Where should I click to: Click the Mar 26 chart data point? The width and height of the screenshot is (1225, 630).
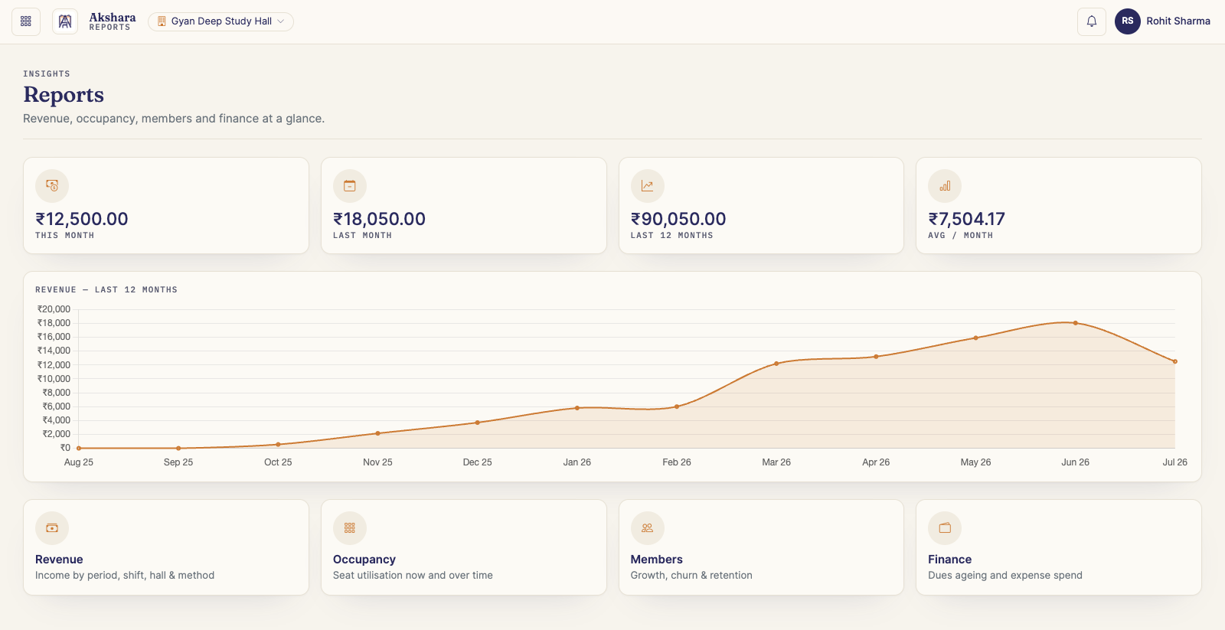[776, 364]
